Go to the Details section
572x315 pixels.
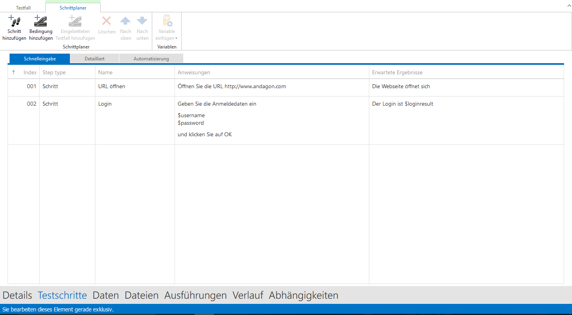(17, 296)
